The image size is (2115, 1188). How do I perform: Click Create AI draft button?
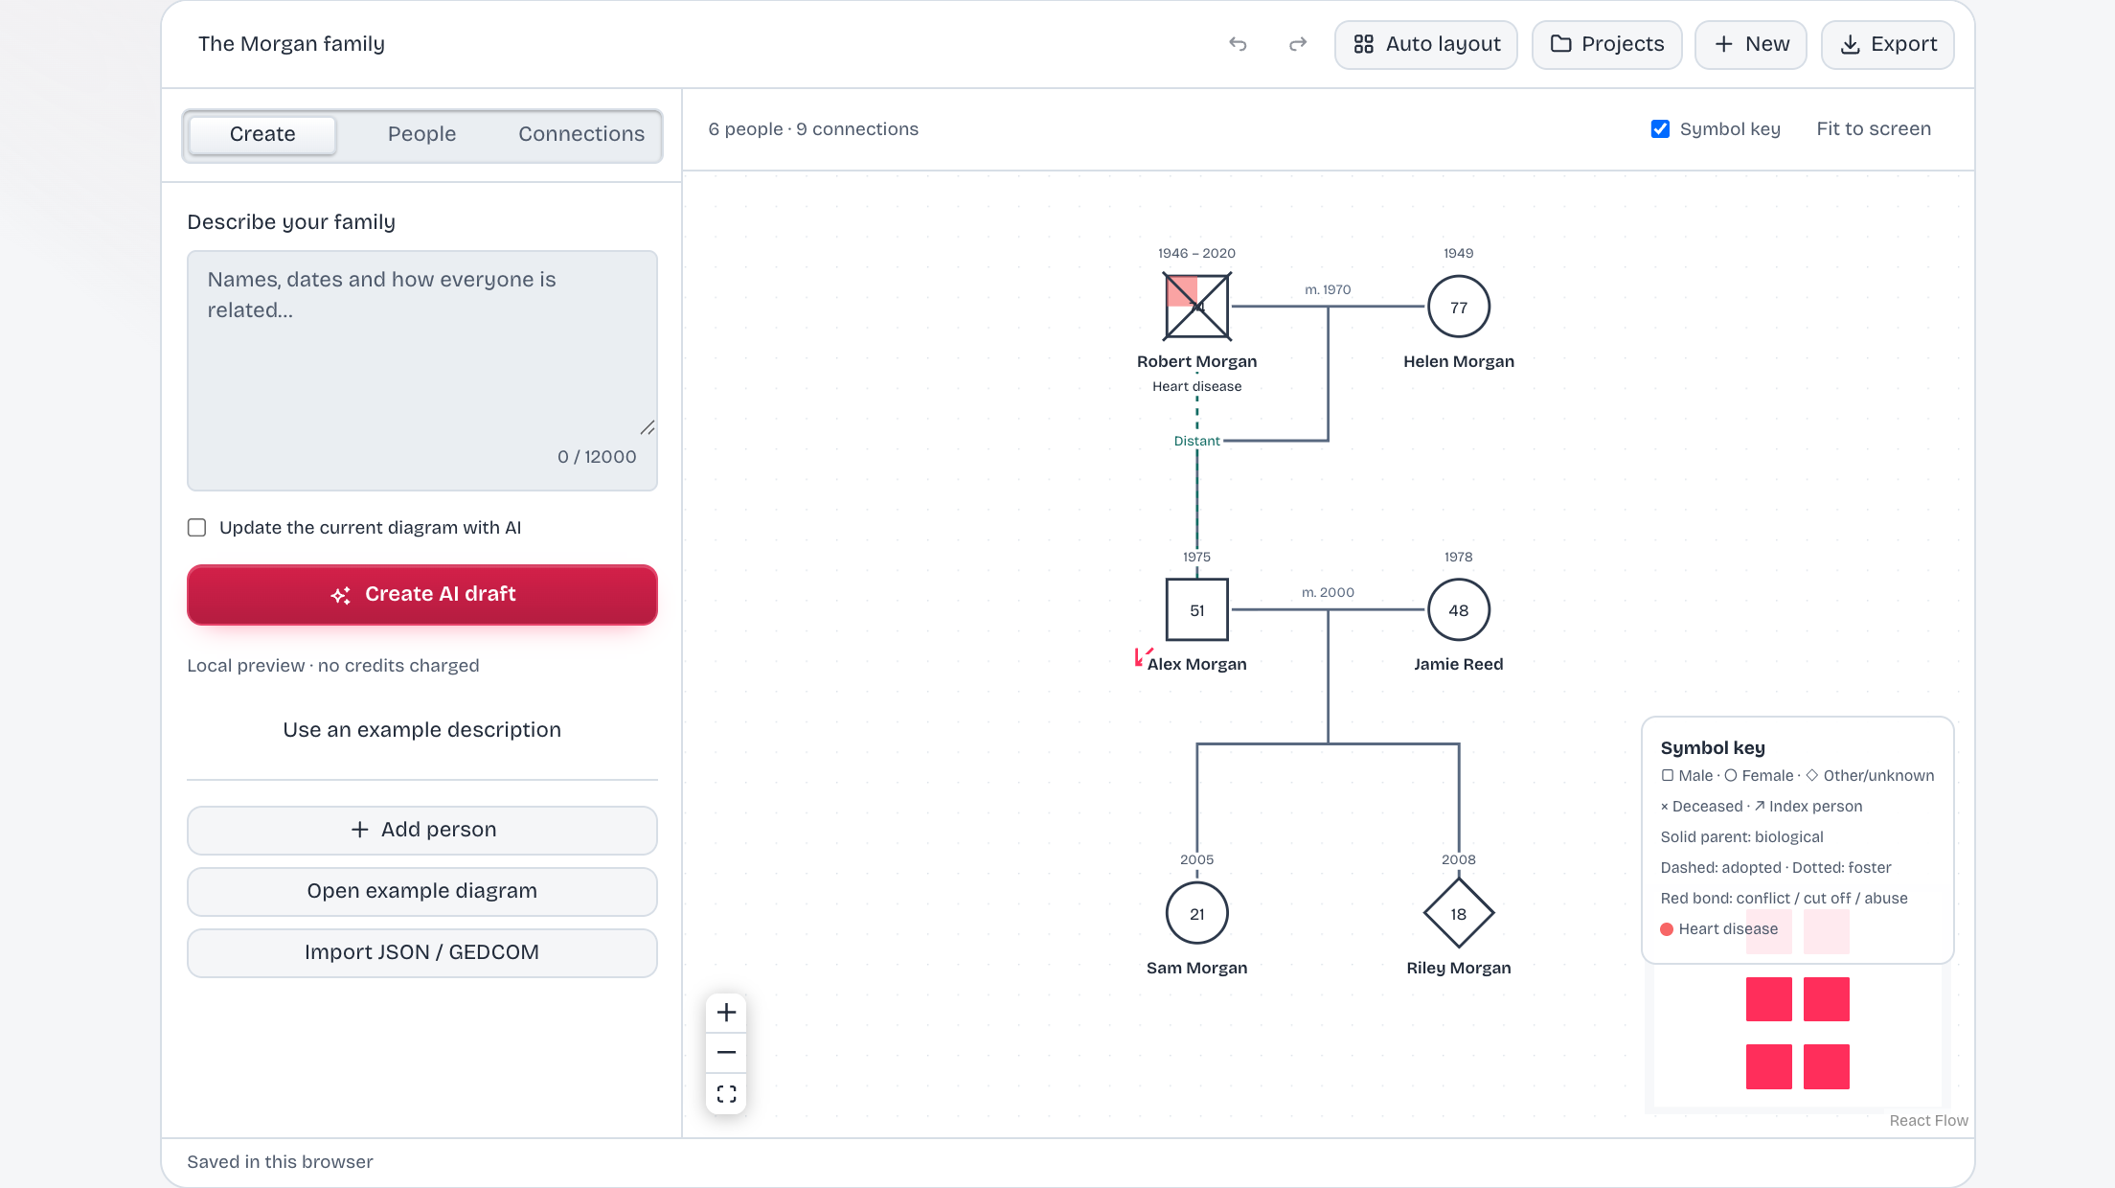click(422, 594)
